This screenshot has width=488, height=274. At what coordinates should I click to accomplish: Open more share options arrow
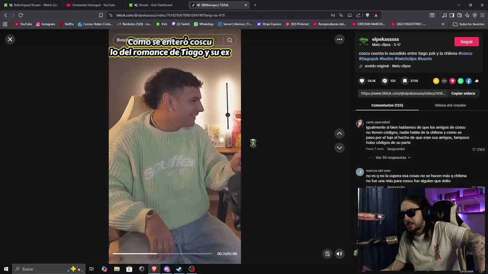click(477, 81)
